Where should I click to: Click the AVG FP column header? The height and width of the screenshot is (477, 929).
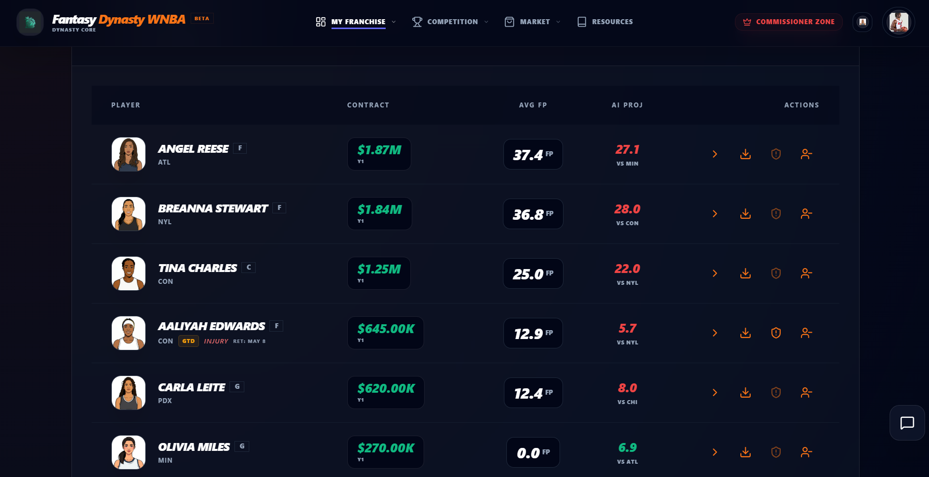click(x=533, y=105)
